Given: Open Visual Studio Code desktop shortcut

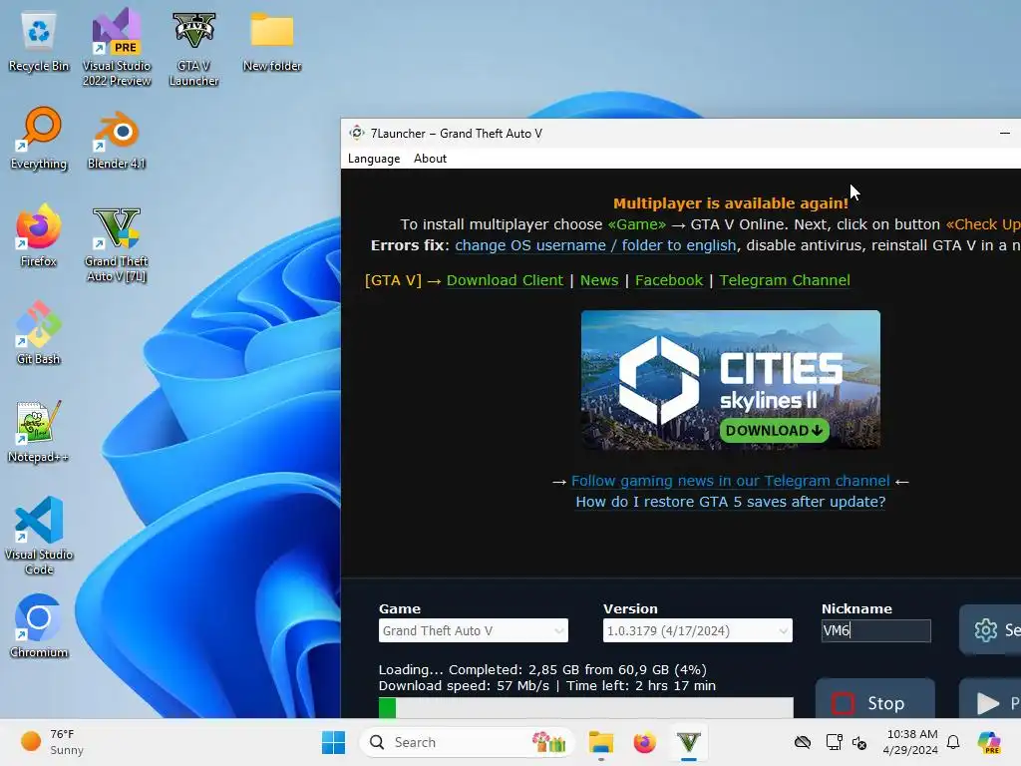Looking at the screenshot, I should pyautogui.click(x=39, y=536).
